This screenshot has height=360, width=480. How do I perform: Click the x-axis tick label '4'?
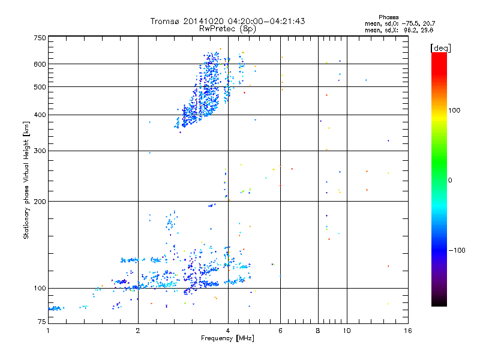click(228, 331)
